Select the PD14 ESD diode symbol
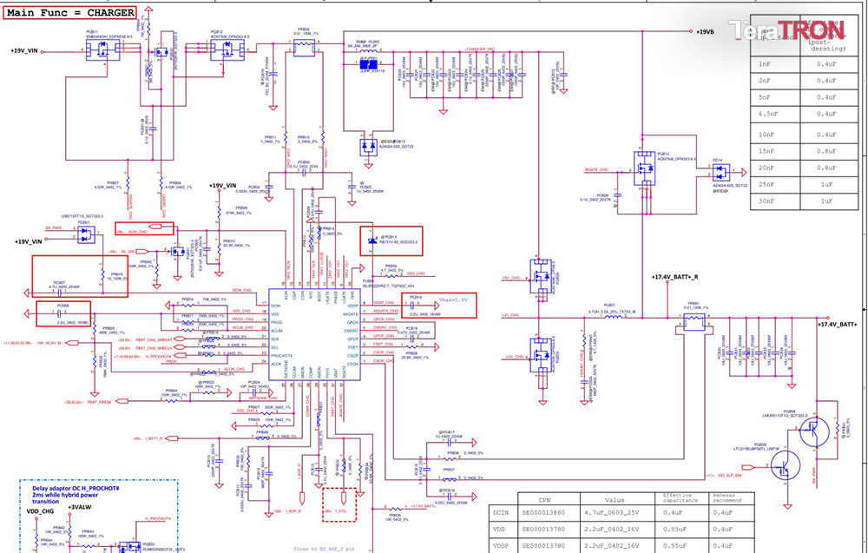Viewport: 868px width, 553px height. 720,172
